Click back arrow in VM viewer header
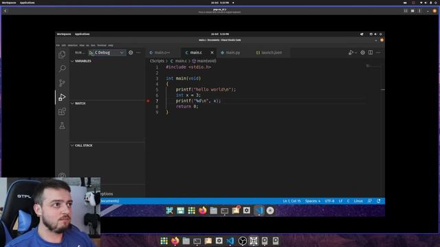 (5, 11)
